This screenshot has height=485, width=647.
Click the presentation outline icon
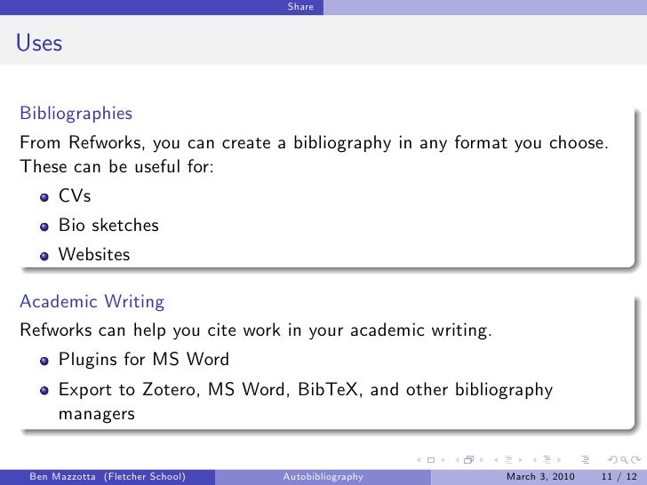click(586, 459)
